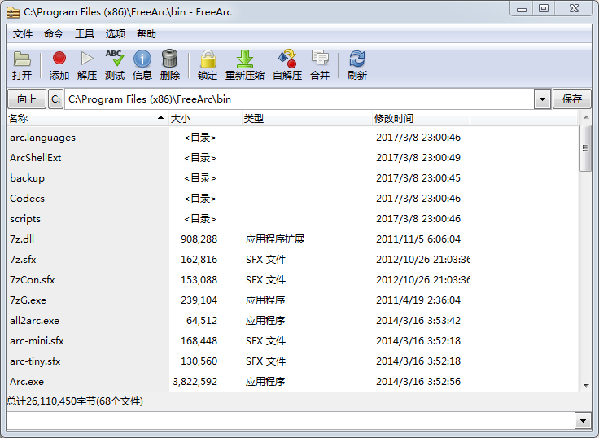Select the backup folder row
Screen dimensions: 599x438
coord(292,177)
